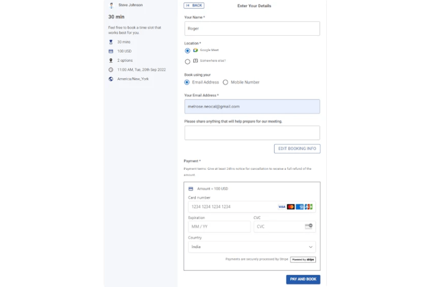The image size is (432, 287).
Task: Choose the Somewhere else location option
Action: 187,61
